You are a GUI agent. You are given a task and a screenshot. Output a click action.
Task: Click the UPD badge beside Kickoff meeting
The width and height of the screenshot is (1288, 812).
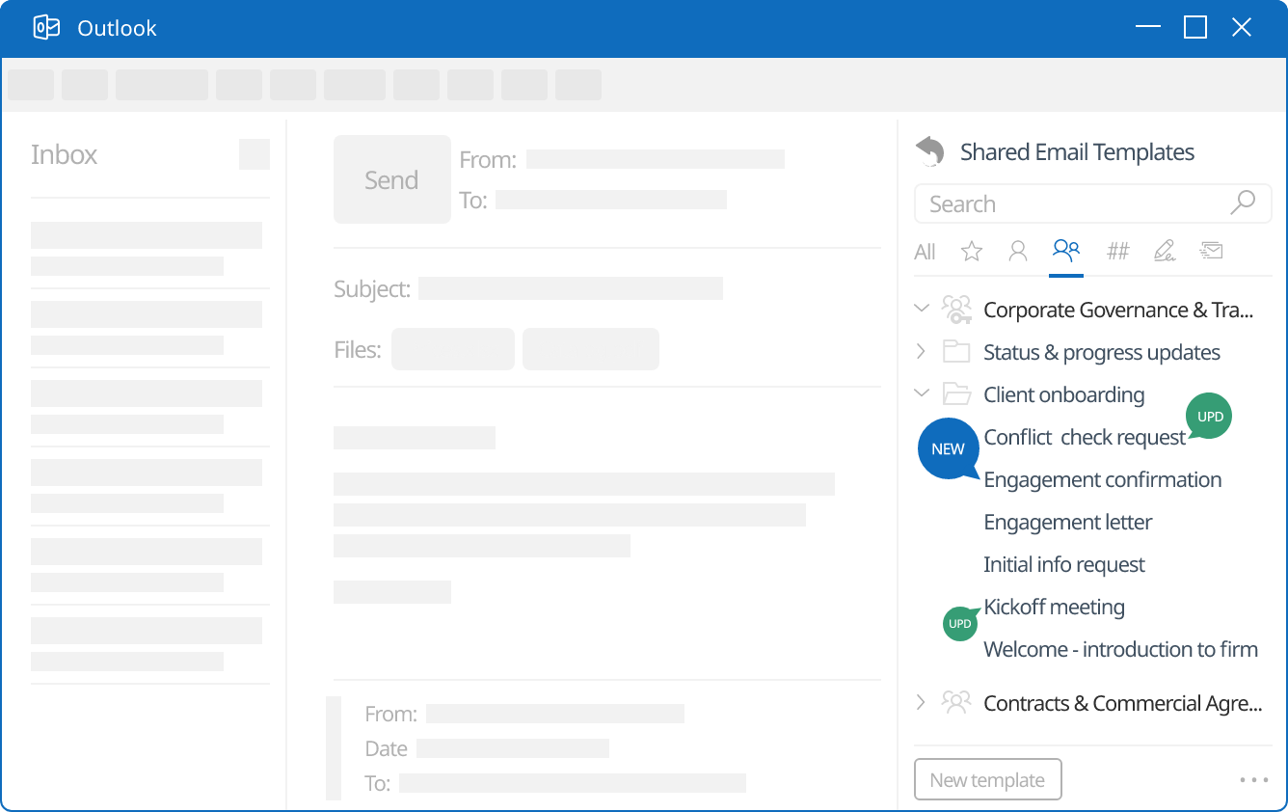point(960,623)
